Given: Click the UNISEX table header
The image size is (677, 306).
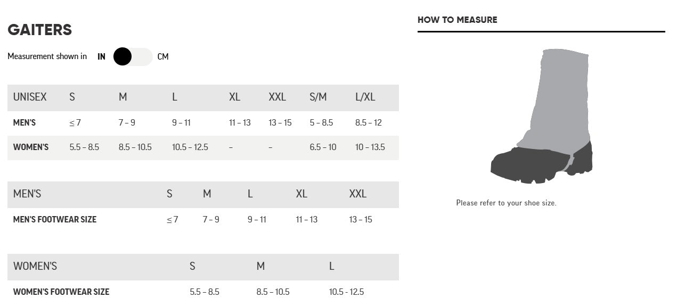Looking at the screenshot, I should [30, 97].
